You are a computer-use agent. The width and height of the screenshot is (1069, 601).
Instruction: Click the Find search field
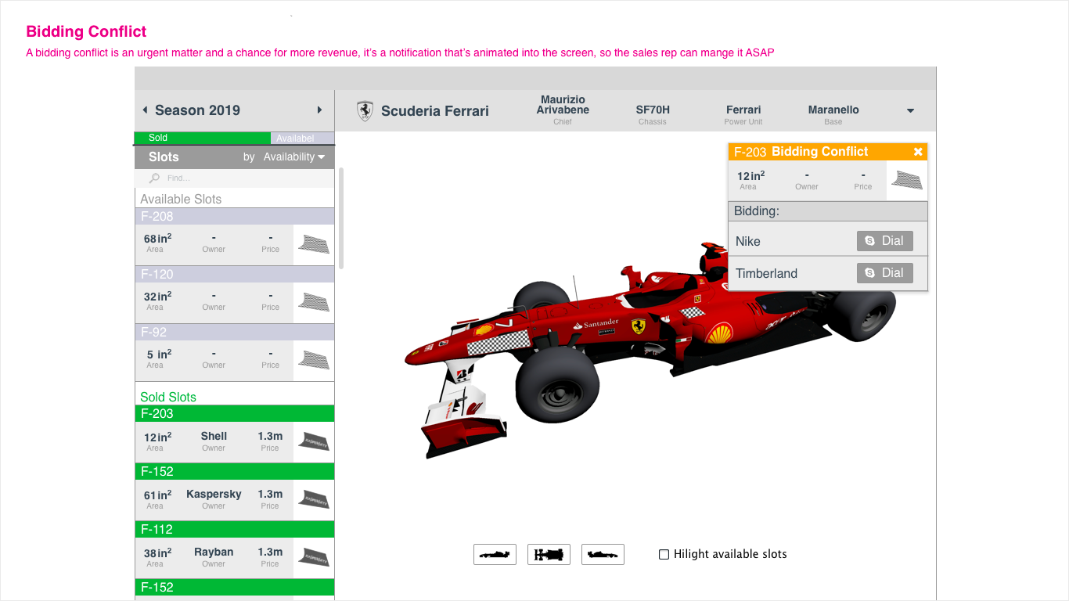pos(235,178)
